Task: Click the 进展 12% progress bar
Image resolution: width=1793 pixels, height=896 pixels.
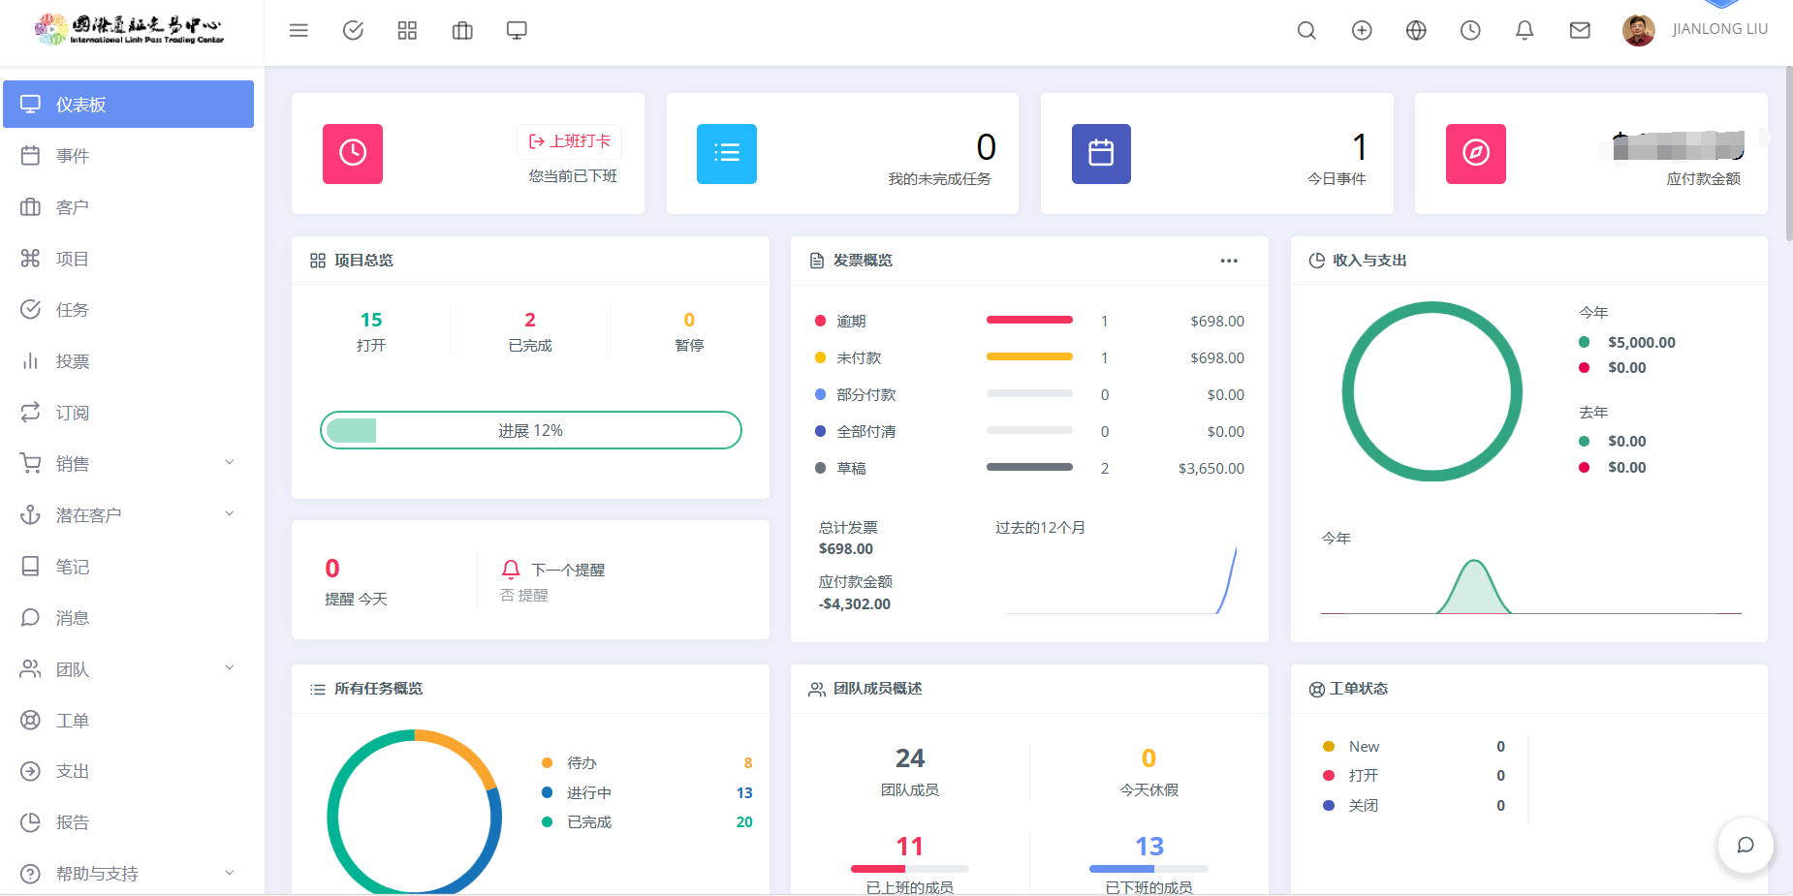Action: coord(530,430)
